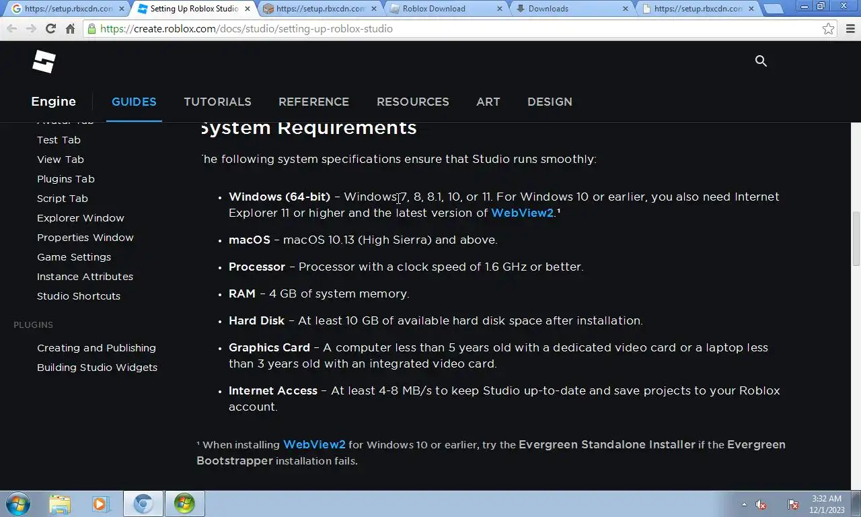Open Building Studio Widgets page
The width and height of the screenshot is (861, 517).
tap(97, 368)
